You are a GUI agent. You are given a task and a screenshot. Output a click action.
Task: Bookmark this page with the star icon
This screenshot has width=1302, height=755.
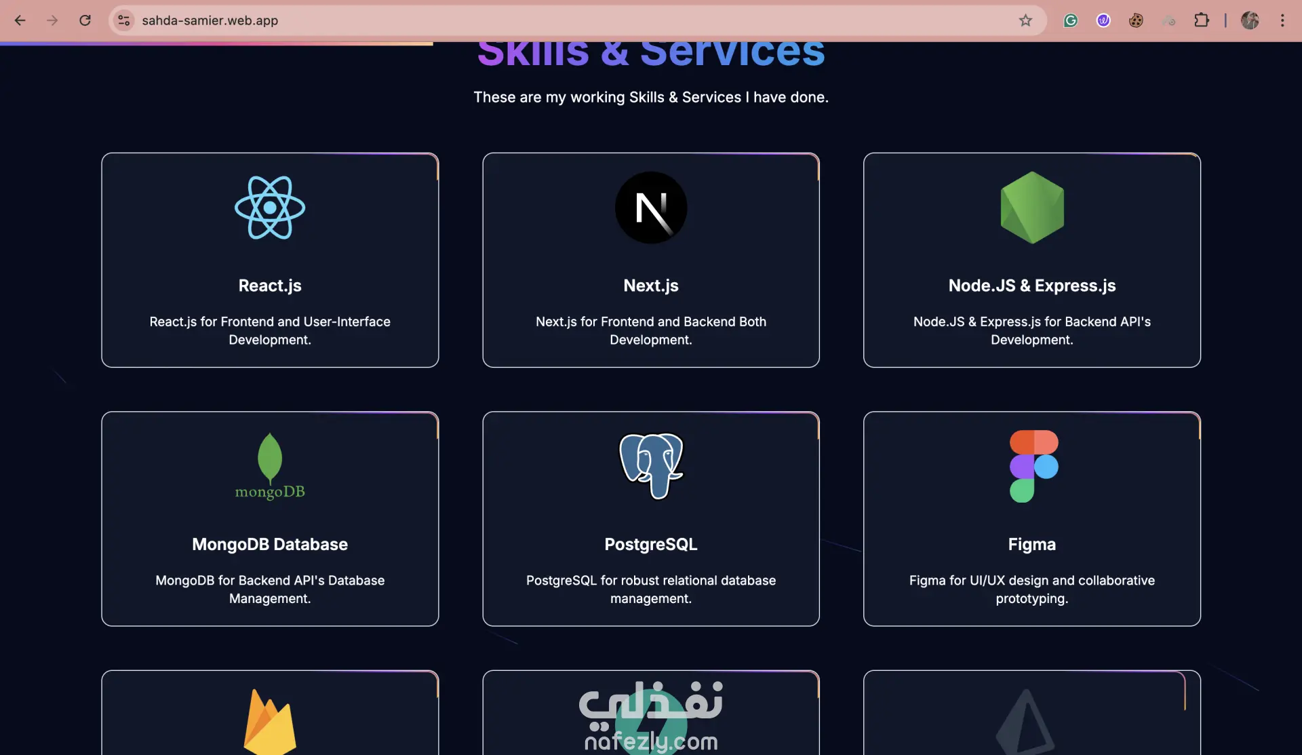click(1025, 20)
